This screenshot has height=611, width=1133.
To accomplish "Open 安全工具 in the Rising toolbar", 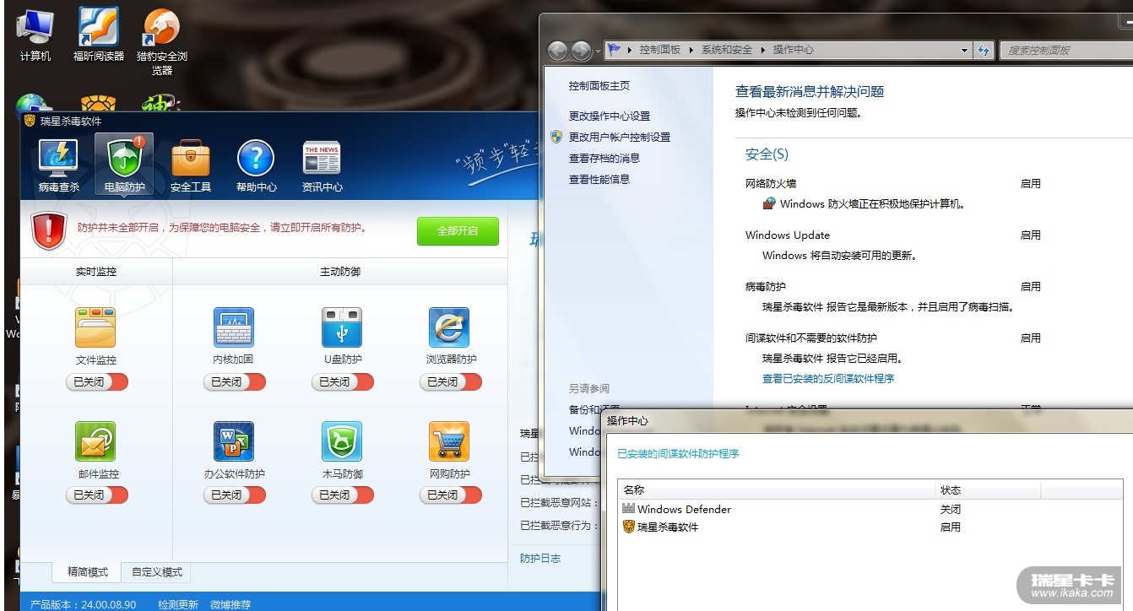I will [191, 165].
